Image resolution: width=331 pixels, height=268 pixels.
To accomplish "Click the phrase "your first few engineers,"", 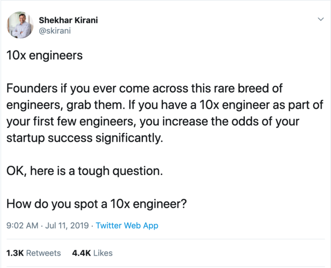I will tap(71, 121).
